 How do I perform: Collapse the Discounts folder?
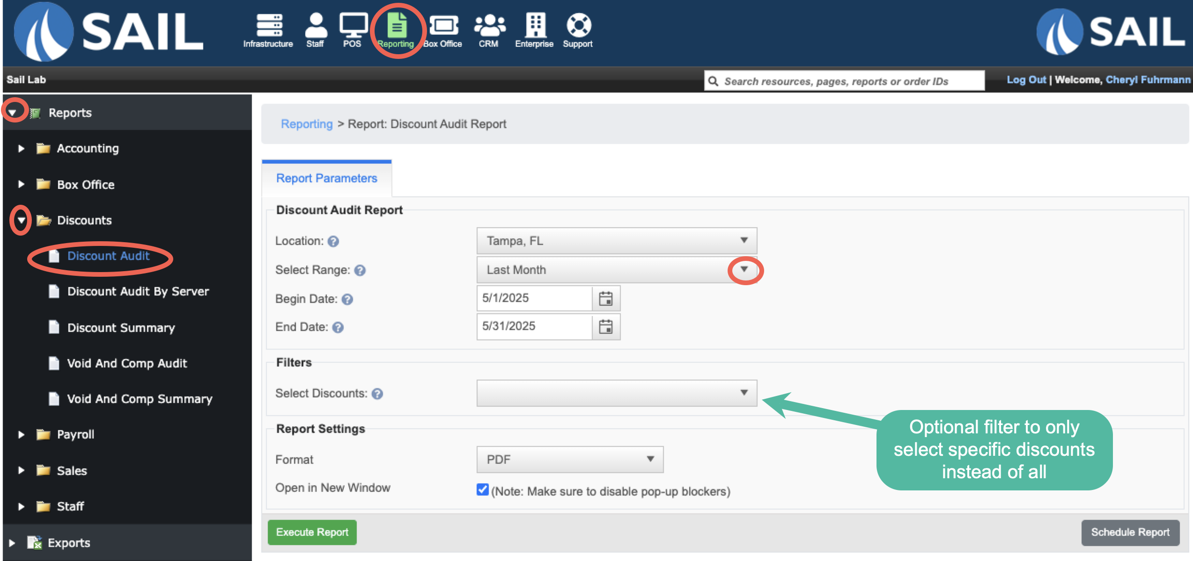coord(21,220)
